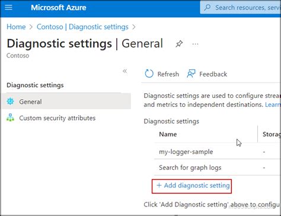Open the hamburger portal menu
The height and width of the screenshot is (216, 281).
tap(8, 8)
